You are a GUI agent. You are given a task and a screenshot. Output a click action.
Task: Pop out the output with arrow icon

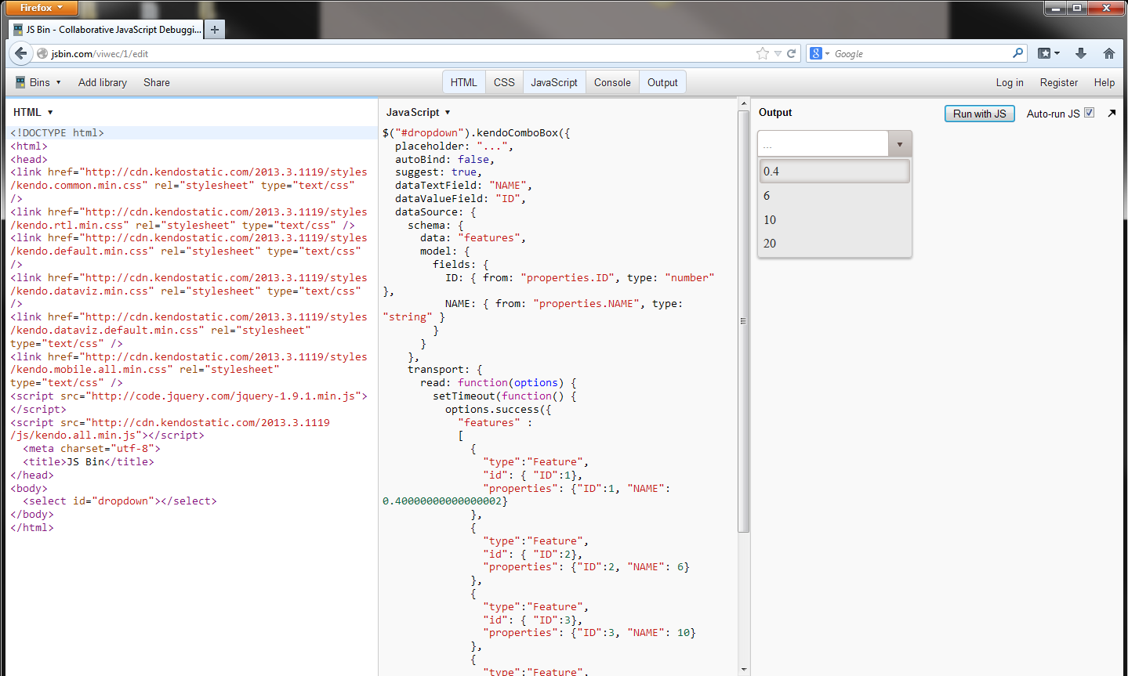[x=1112, y=114]
